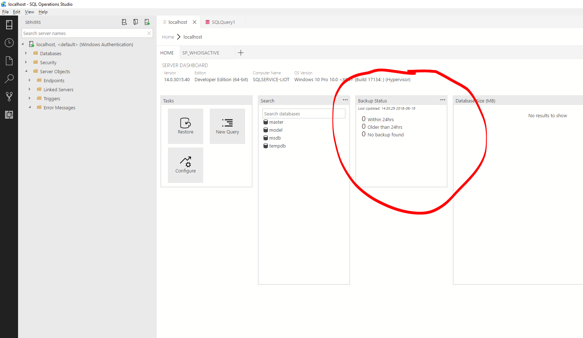
Task: Switch to the SQLQuery1 tab
Action: tap(223, 22)
